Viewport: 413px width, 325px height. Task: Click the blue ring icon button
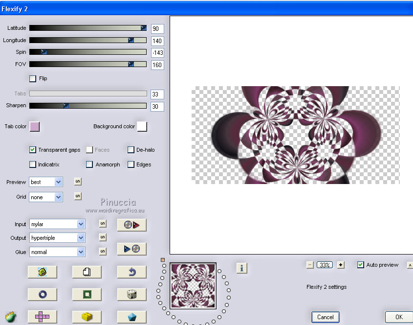click(42, 294)
